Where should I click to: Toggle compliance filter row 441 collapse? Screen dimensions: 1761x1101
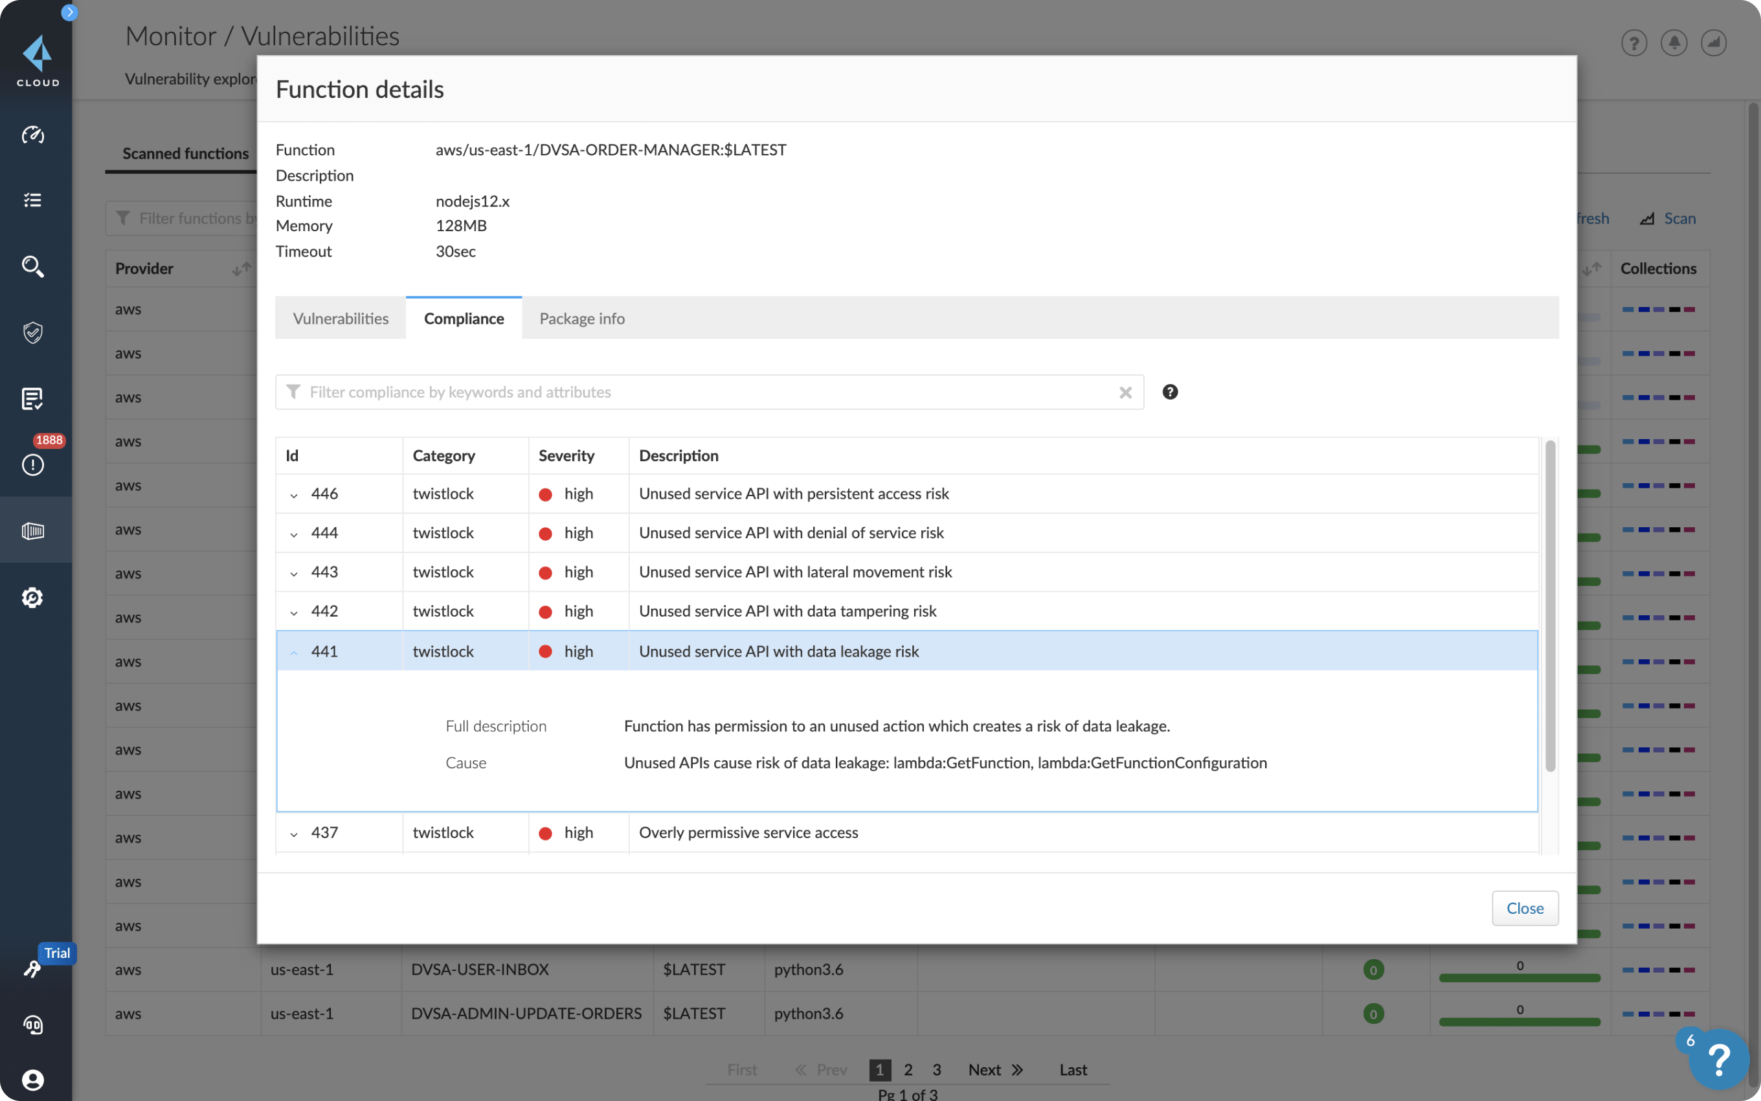pyautogui.click(x=293, y=651)
